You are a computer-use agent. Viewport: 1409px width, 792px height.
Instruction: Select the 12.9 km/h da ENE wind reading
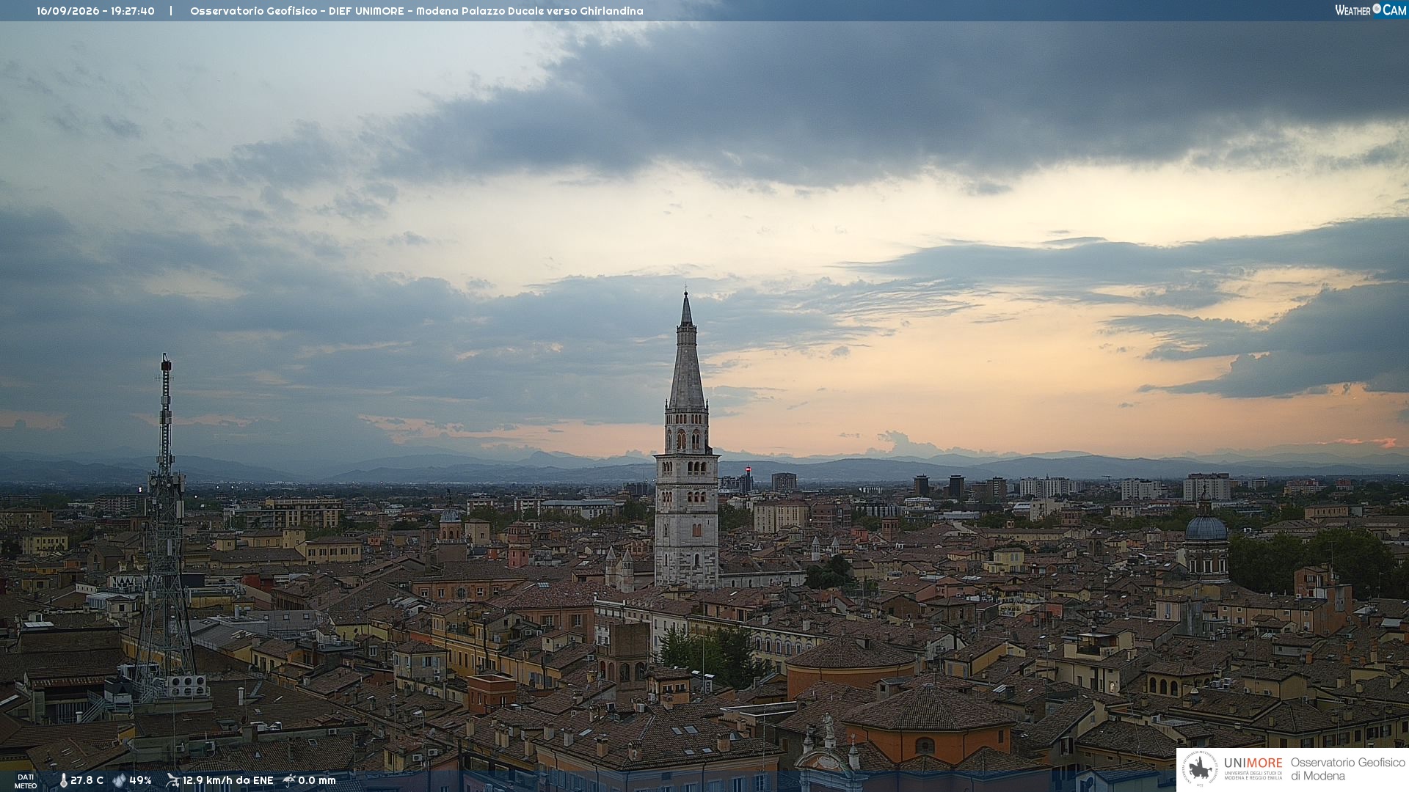pos(228,780)
